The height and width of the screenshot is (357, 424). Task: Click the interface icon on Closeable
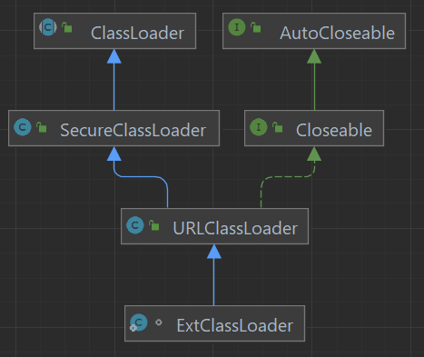pyautogui.click(x=259, y=127)
